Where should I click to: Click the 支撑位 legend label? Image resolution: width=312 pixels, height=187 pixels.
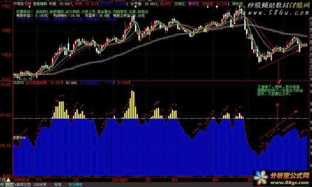pyautogui.click(x=180, y=4)
